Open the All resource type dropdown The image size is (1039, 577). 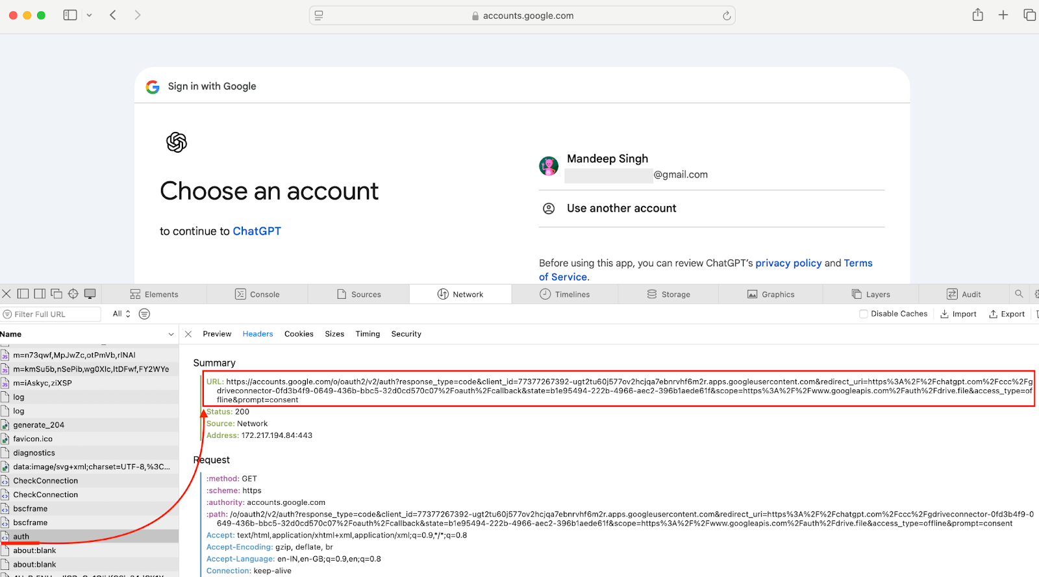coord(121,314)
